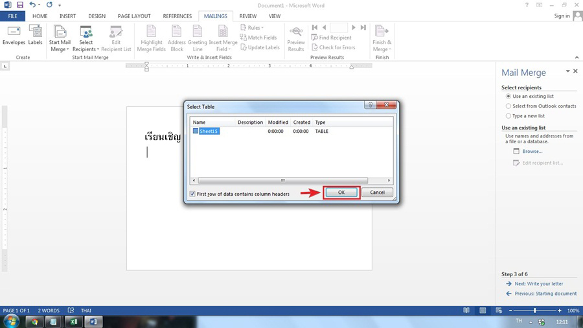Open Finish & Merge dropdown
The width and height of the screenshot is (583, 328).
click(382, 38)
